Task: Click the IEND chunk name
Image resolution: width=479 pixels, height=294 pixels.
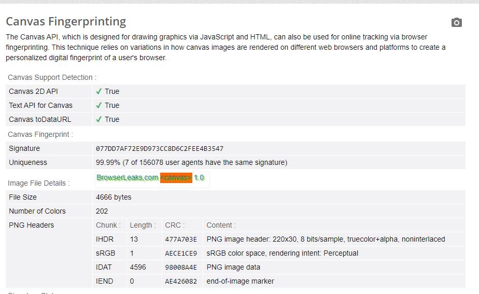Action: pyautogui.click(x=105, y=281)
